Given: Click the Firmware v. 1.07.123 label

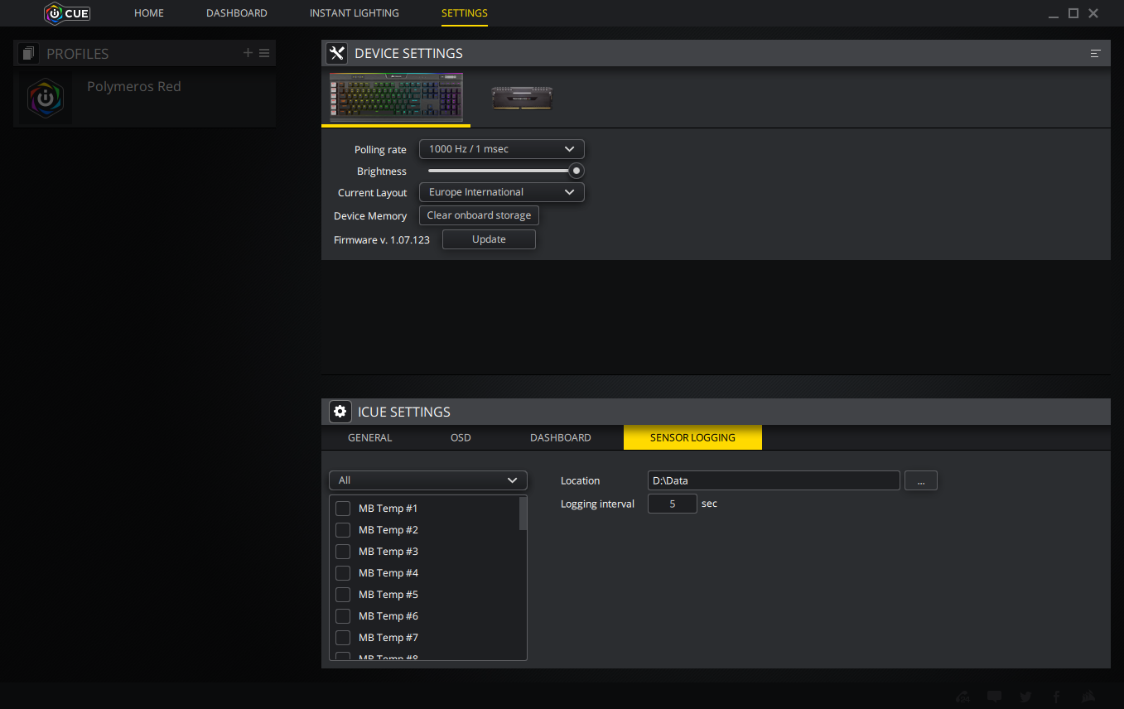Looking at the screenshot, I should pyautogui.click(x=382, y=239).
